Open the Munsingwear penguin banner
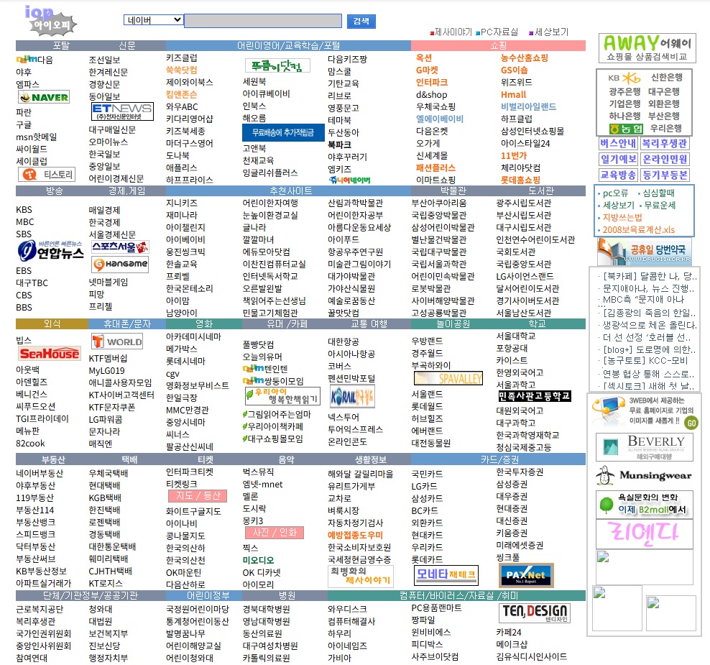This screenshot has height=665, width=710. coord(645,475)
